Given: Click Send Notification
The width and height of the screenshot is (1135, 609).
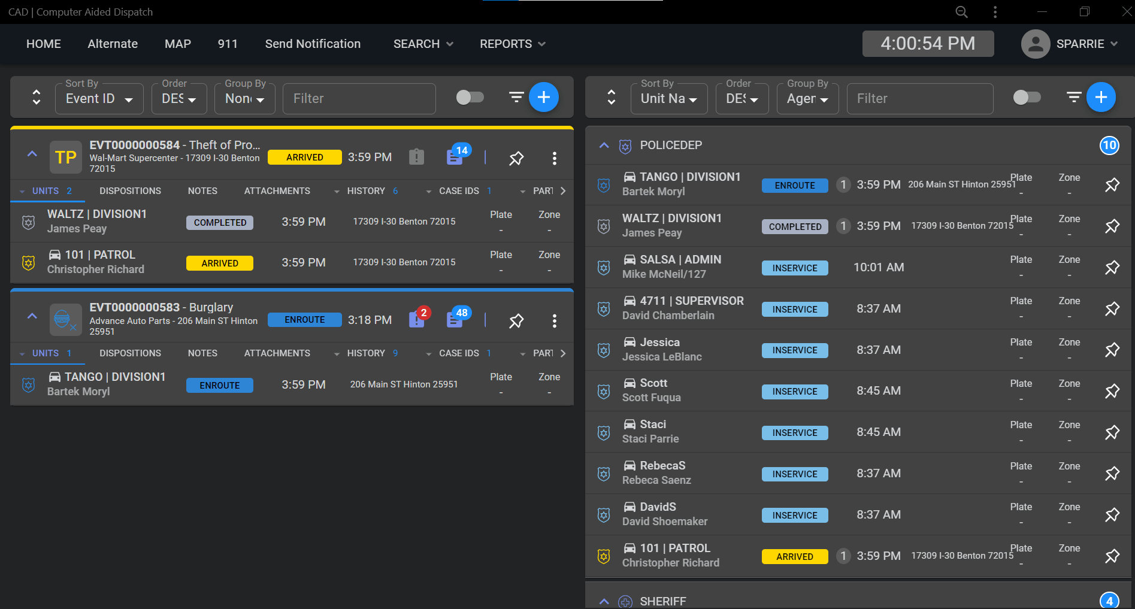Looking at the screenshot, I should click(313, 44).
